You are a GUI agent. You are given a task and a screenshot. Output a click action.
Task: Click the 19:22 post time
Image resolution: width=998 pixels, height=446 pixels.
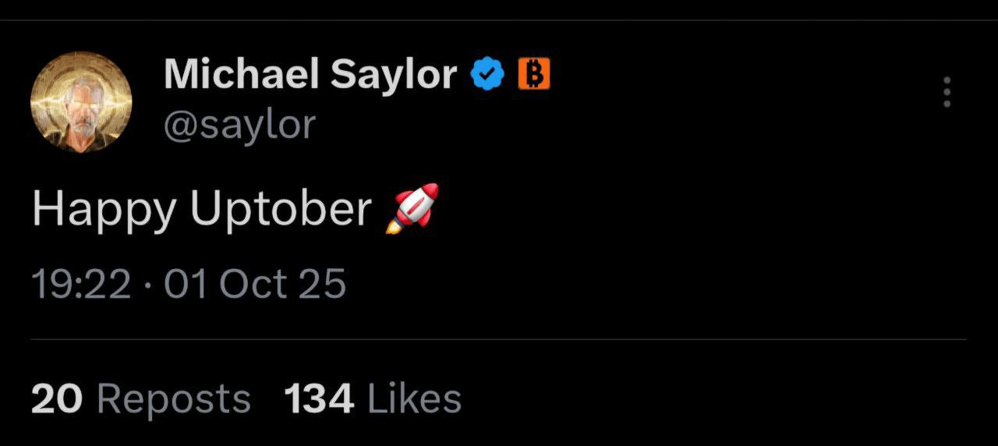click(81, 284)
